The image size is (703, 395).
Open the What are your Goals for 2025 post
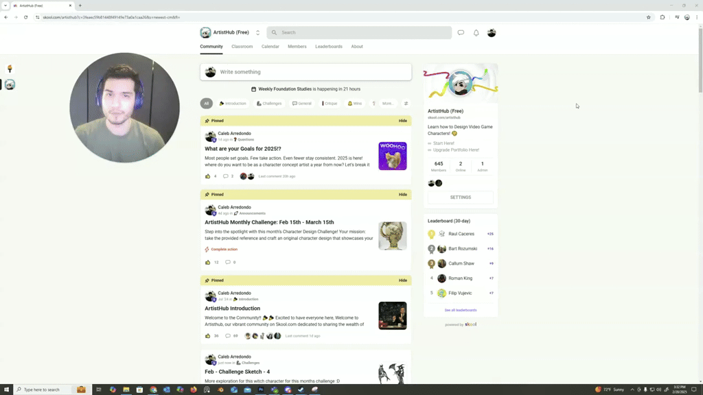pos(243,149)
